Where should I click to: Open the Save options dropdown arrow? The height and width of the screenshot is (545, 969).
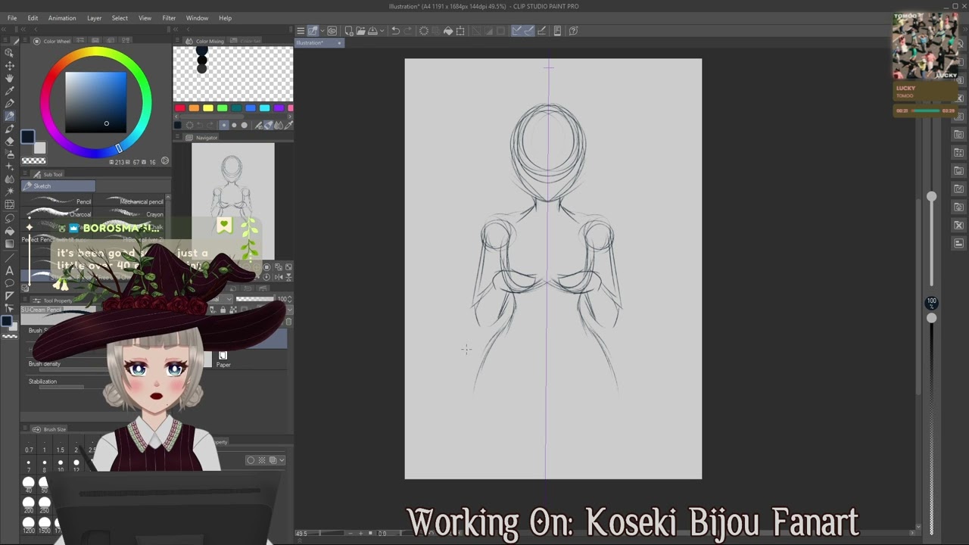[381, 31]
